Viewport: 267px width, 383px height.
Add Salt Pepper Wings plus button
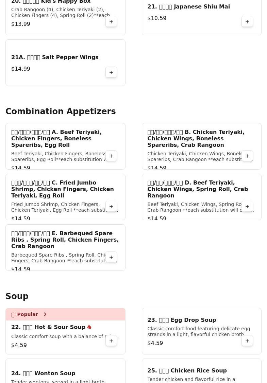111,72
